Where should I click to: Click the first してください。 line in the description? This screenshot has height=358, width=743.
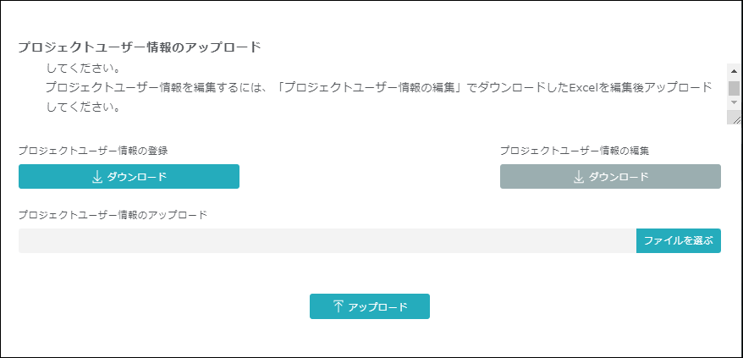pyautogui.click(x=83, y=69)
